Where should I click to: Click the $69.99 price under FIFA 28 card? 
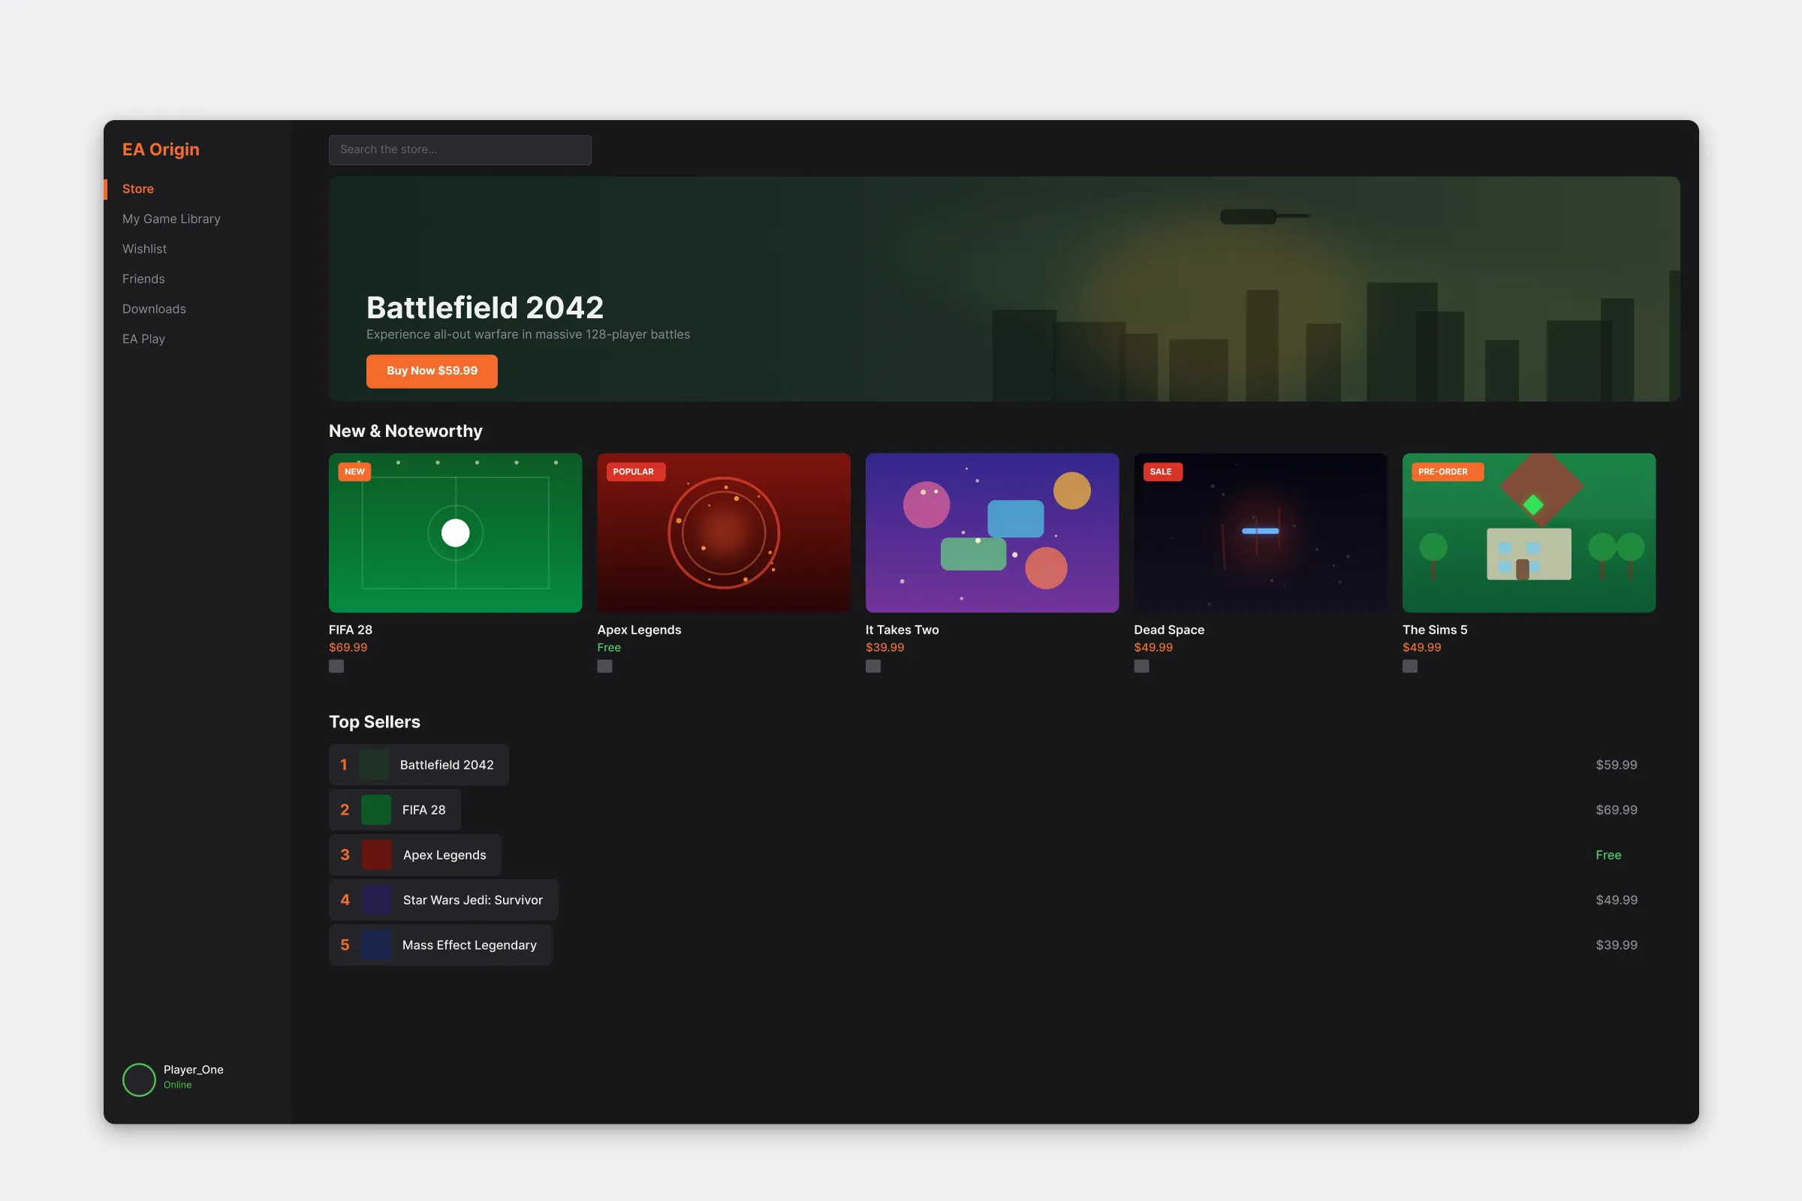coord(348,647)
